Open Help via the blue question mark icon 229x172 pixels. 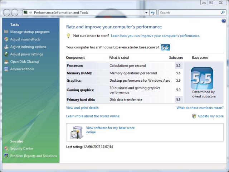[223, 21]
